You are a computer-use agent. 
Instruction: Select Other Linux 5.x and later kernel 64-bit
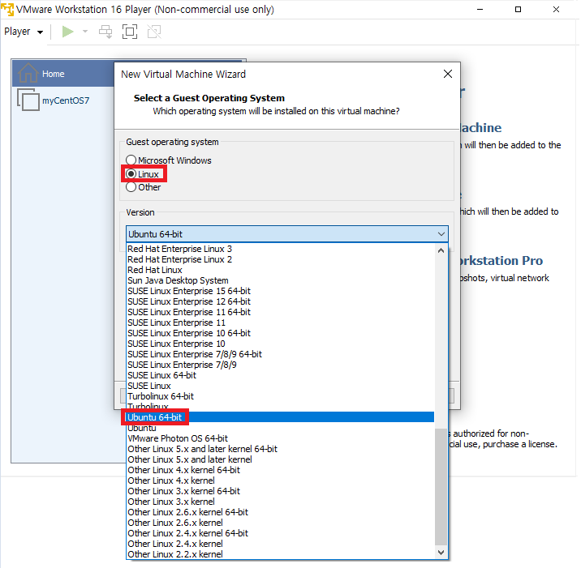tap(281, 449)
